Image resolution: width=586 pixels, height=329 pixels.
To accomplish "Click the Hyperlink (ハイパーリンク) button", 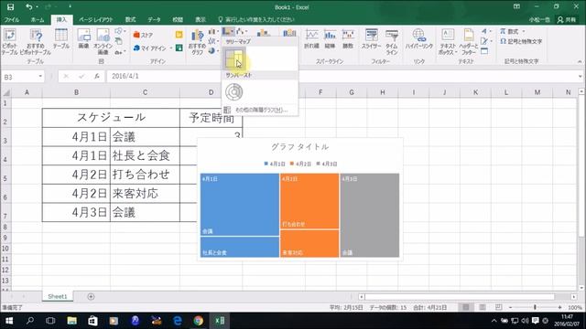I will click(x=419, y=38).
